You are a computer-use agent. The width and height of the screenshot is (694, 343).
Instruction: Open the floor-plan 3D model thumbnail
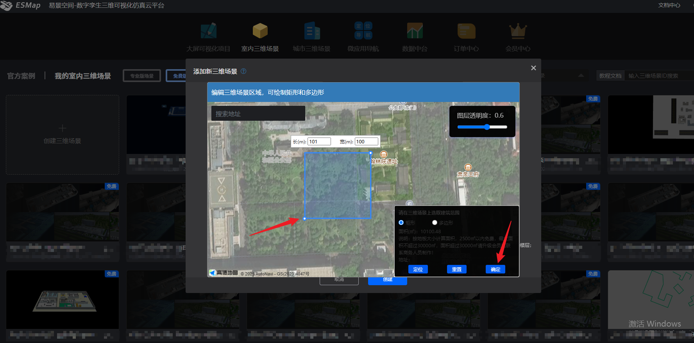coord(63,300)
